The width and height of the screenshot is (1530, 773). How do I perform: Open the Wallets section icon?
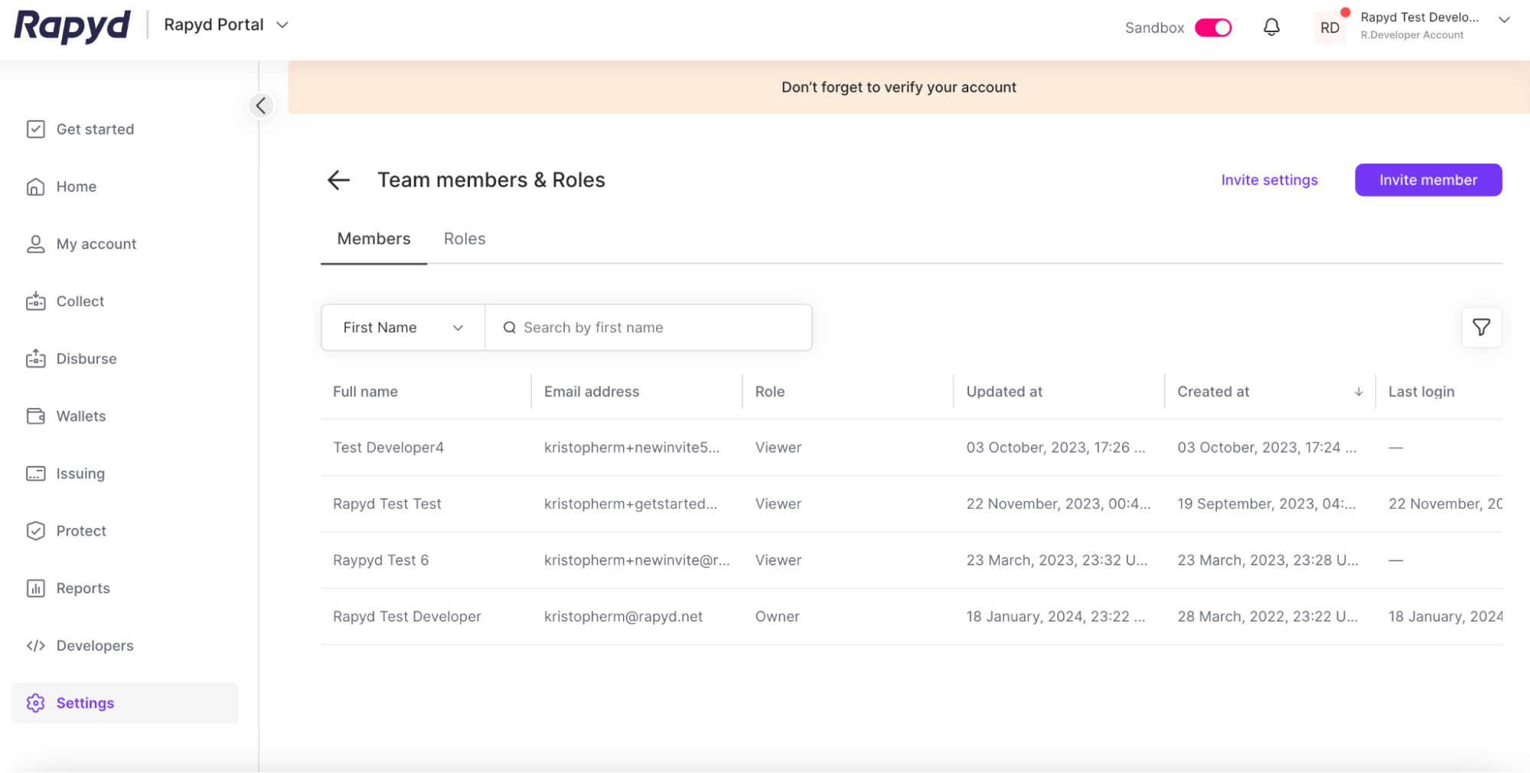36,416
